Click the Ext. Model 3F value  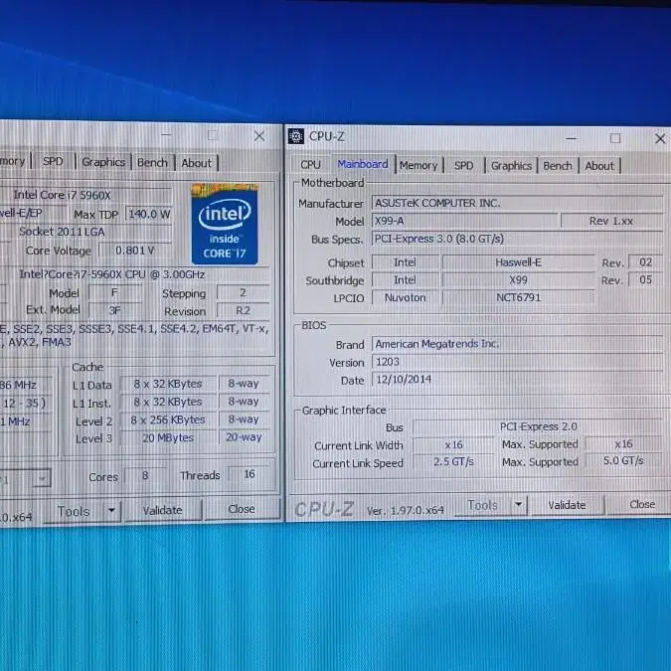tap(114, 310)
